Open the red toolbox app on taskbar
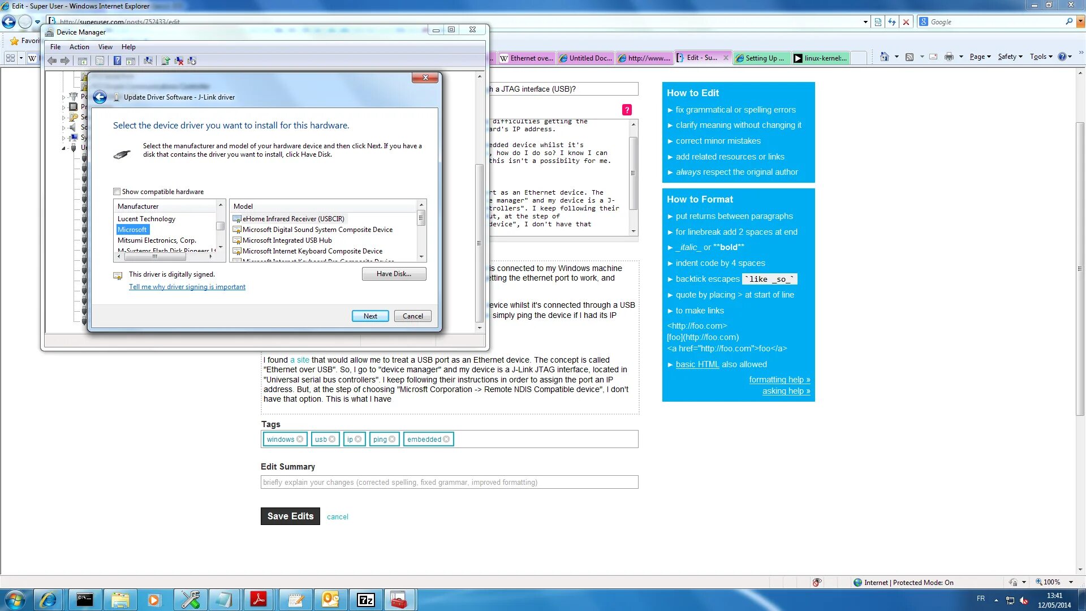The height and width of the screenshot is (611, 1086). 399,600
